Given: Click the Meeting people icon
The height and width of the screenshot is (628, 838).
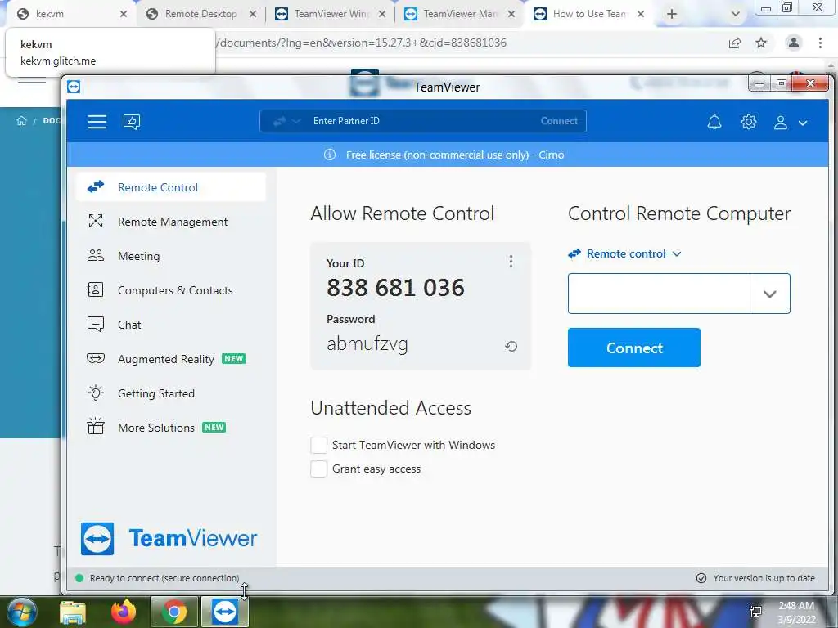Looking at the screenshot, I should coord(96,255).
